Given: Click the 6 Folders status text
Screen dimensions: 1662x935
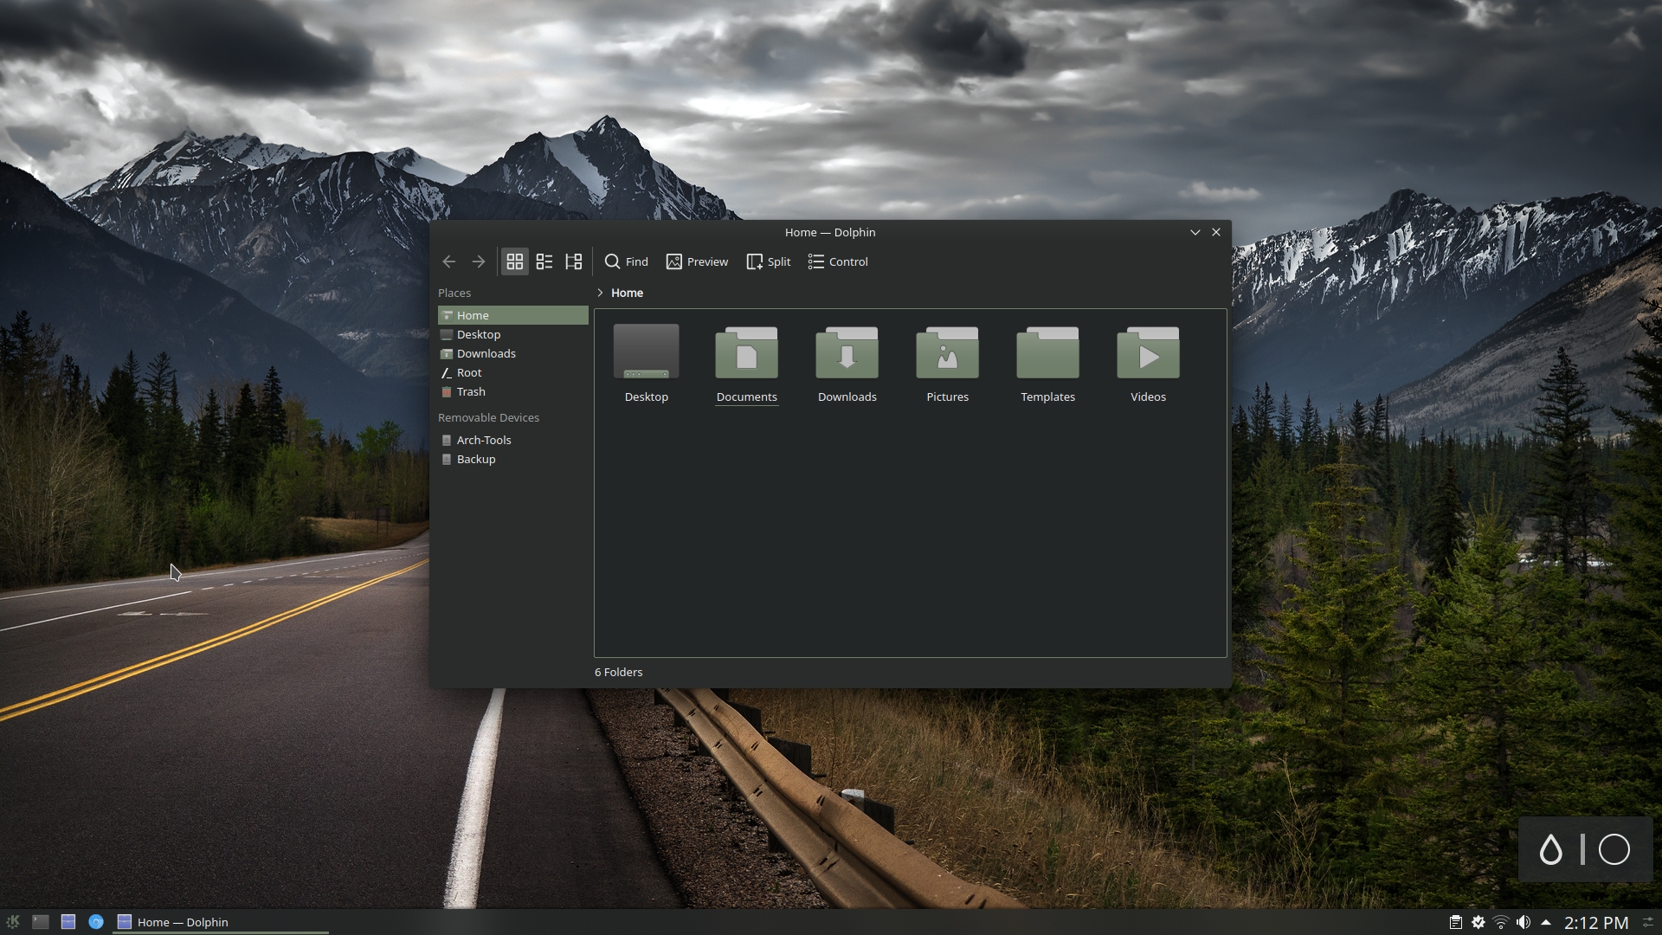Looking at the screenshot, I should (x=619, y=672).
